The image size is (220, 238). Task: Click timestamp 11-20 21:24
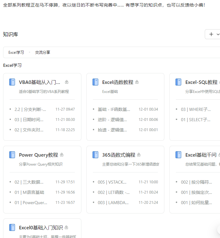click(x=148, y=203)
